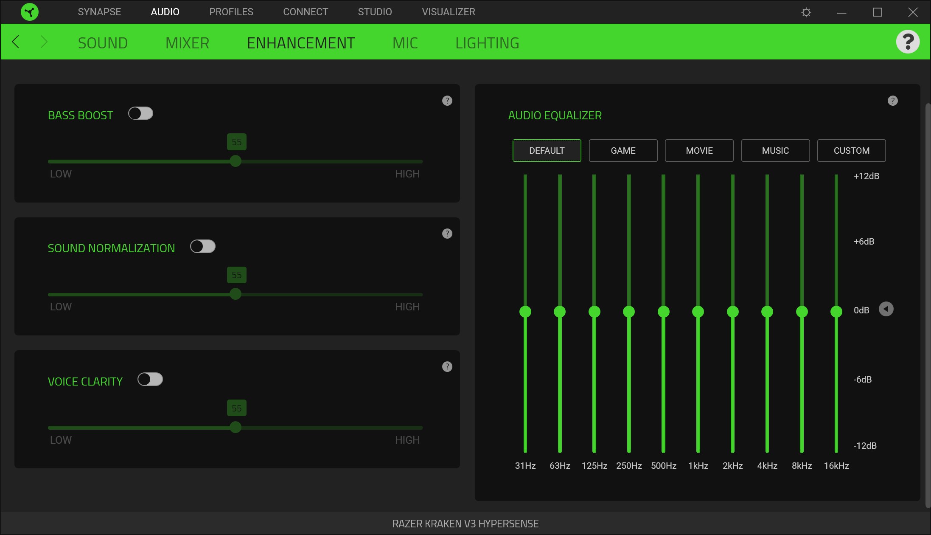Open Sound Normalization help icon
Viewport: 931px width, 535px height.
tap(447, 234)
